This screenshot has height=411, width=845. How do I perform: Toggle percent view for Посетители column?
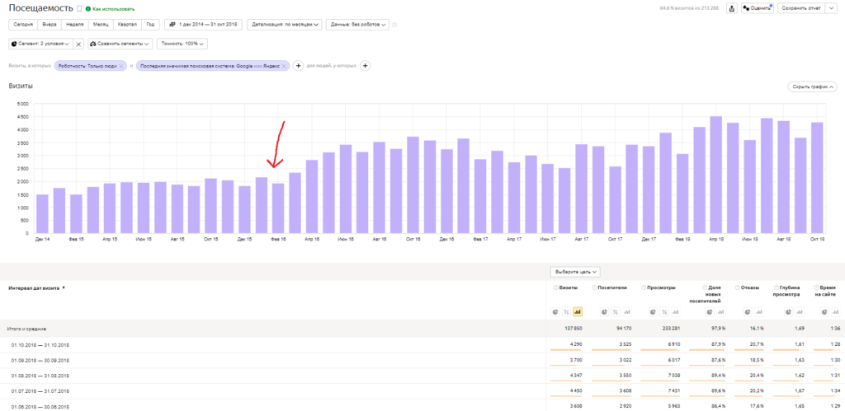pyautogui.click(x=616, y=312)
